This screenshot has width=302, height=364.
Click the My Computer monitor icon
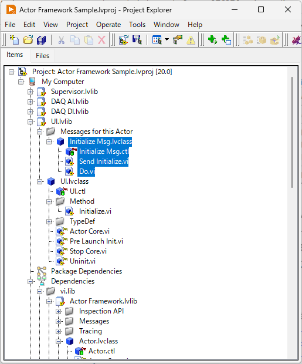pos(32,82)
